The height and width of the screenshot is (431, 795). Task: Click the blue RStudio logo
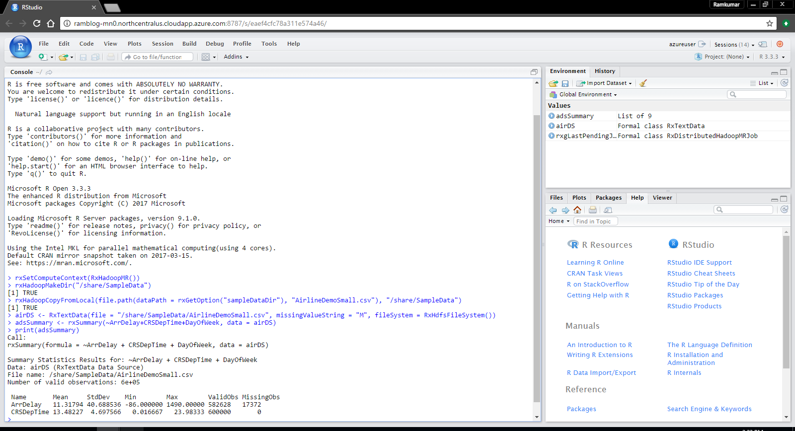(x=20, y=47)
